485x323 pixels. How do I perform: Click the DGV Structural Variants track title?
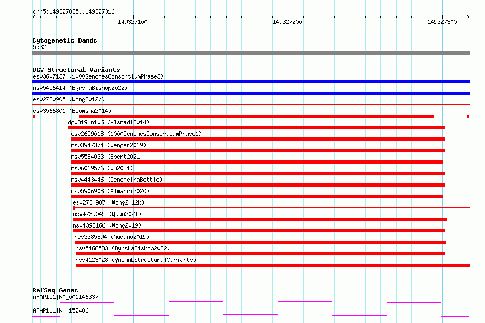(76, 70)
